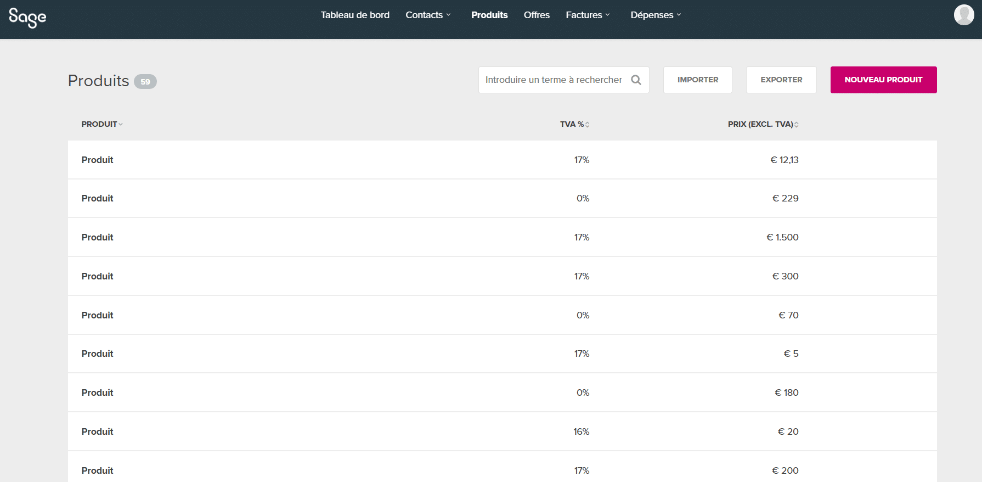Open the product priced € 229
Screen dimensions: 982x482
502,198
